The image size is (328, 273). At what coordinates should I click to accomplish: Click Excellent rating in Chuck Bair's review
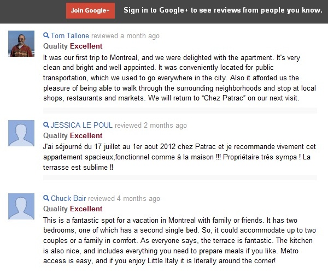click(86, 209)
